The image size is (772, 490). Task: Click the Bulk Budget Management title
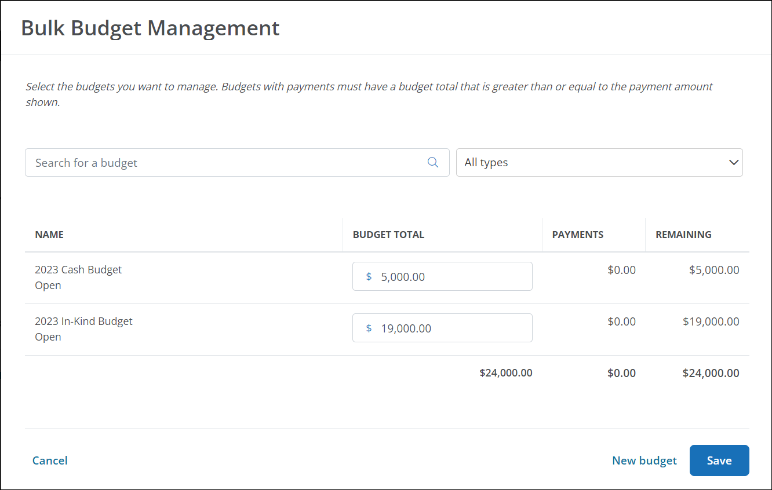[150, 28]
